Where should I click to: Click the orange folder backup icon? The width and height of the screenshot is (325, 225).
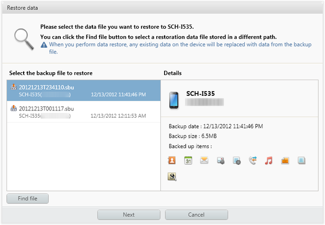pyautogui.click(x=285, y=161)
